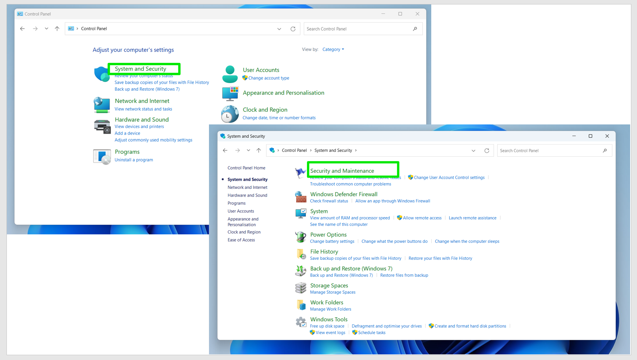
Task: Go up one level in System and Security window
Action: point(259,151)
